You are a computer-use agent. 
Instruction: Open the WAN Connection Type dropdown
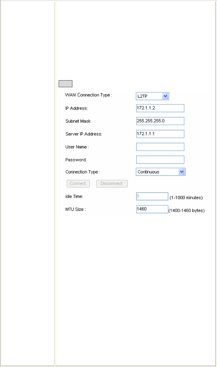pos(152,96)
